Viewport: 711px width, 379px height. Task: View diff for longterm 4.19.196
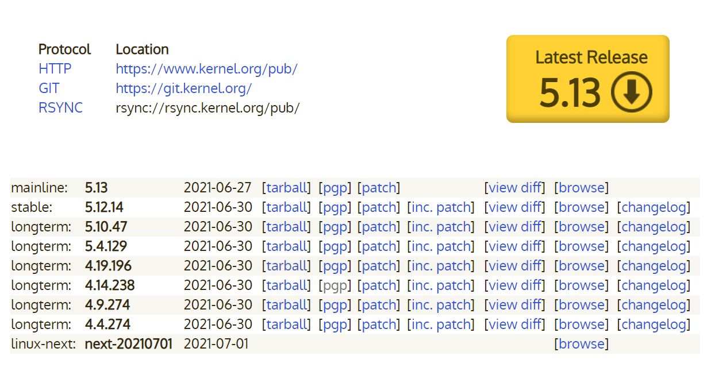click(x=515, y=266)
